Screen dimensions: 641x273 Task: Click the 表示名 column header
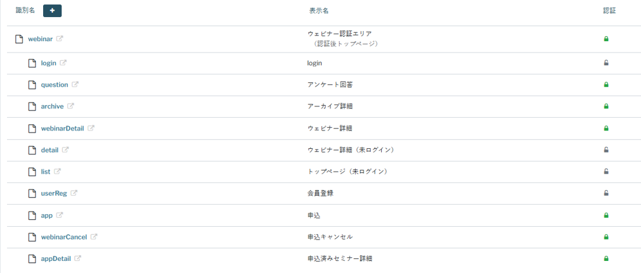318,11
